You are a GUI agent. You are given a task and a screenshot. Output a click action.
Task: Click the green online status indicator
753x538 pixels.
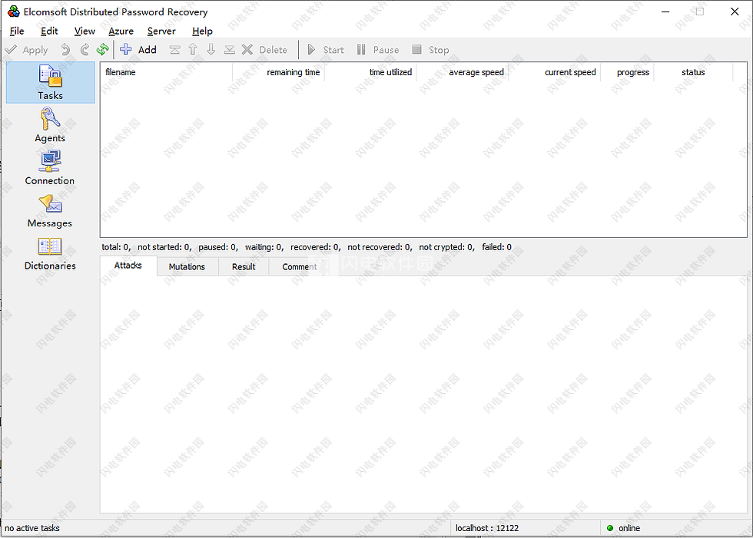(x=610, y=528)
